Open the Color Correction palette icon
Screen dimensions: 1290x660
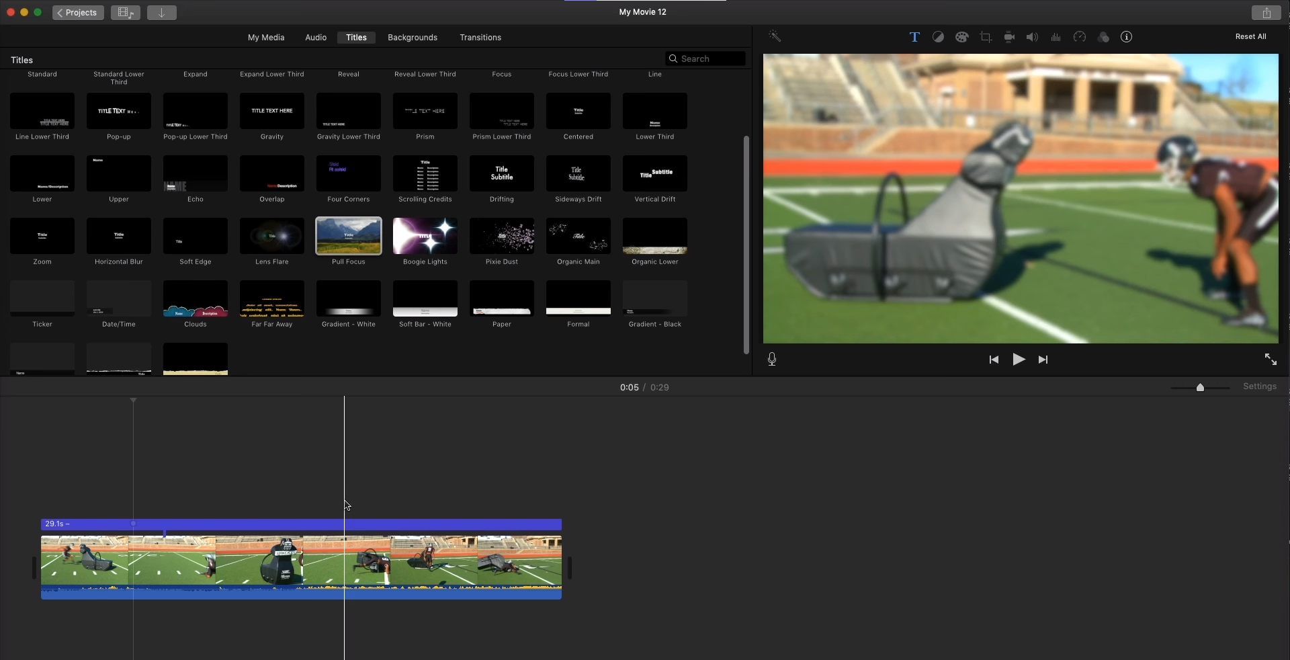[961, 38]
